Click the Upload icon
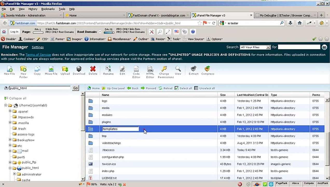The height and width of the screenshot is (187, 330). pyautogui.click(x=65, y=69)
